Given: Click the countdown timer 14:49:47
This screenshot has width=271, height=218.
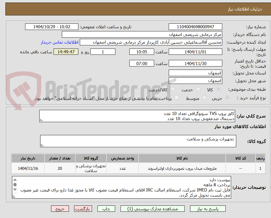Looking at the screenshot, I should (x=66, y=52).
